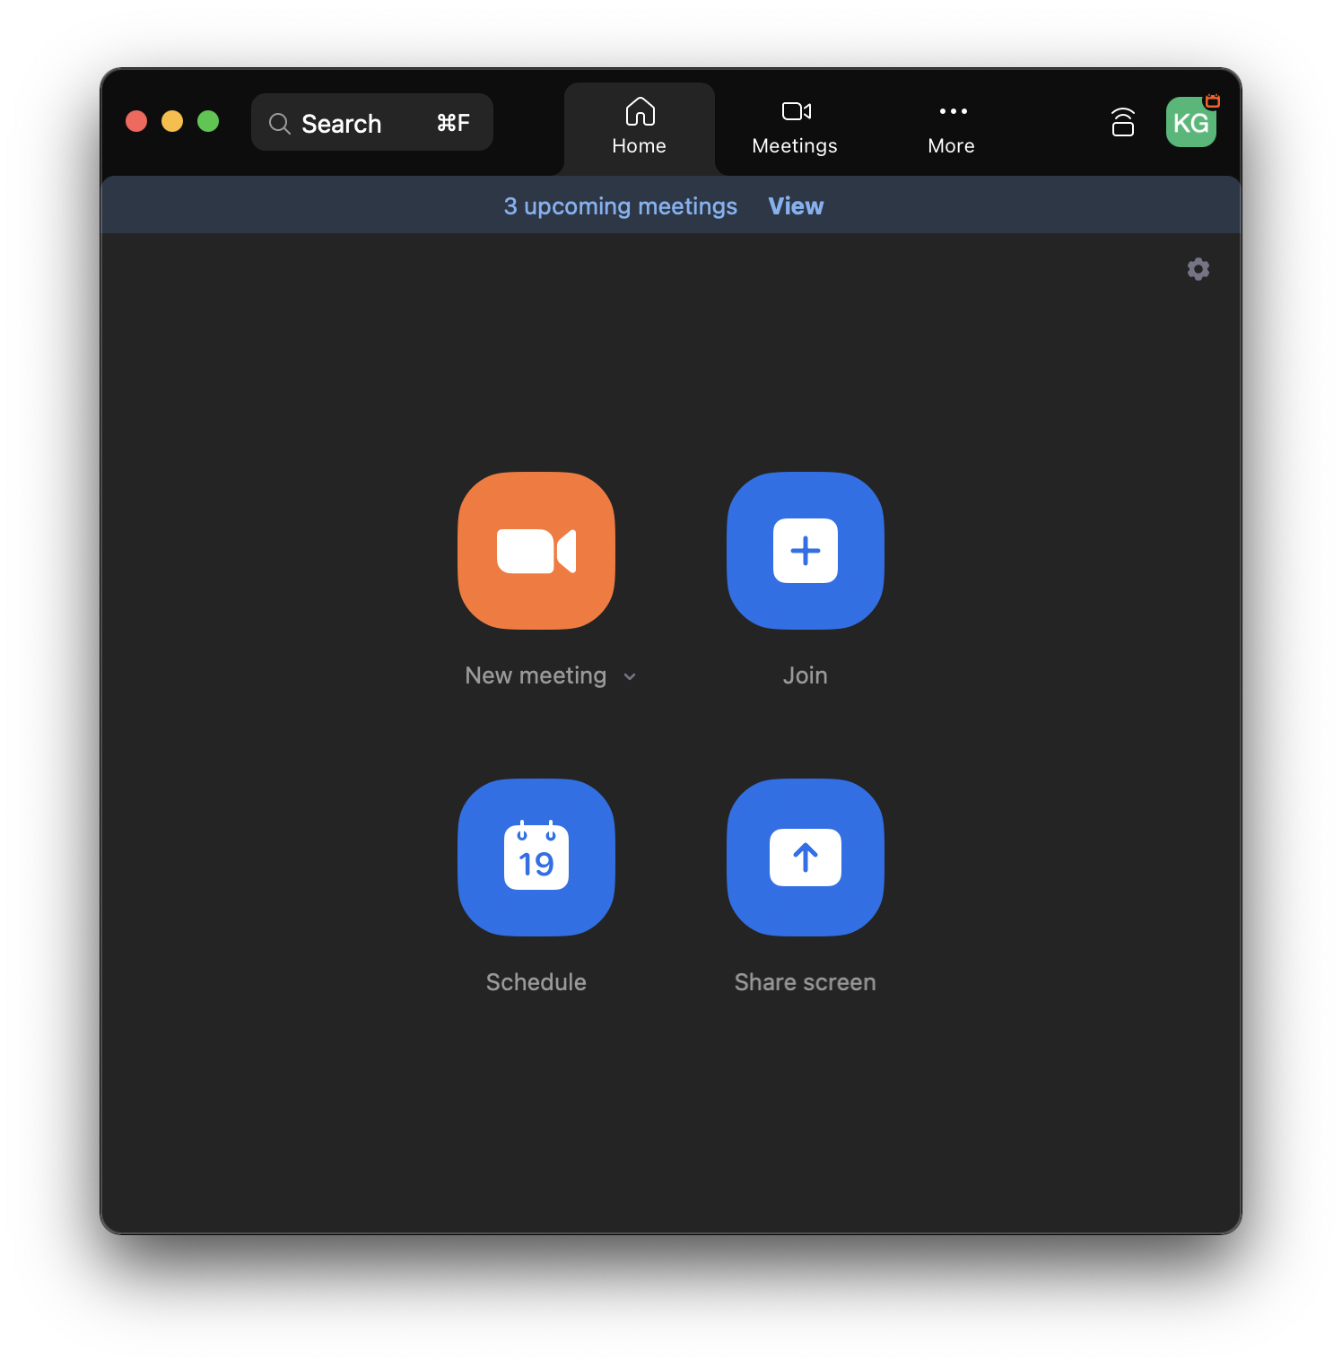
Task: Close the Zoom window with the red button
Action: (x=136, y=121)
